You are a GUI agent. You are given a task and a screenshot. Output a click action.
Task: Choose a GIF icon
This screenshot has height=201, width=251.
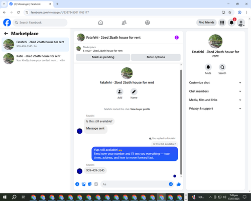[x=96, y=184]
